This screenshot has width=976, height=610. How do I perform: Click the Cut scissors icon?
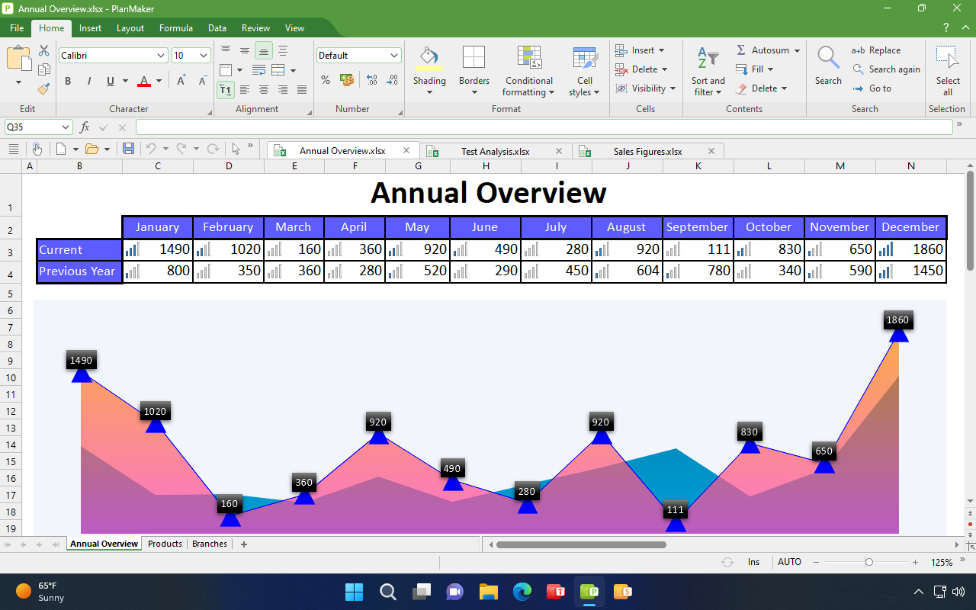(x=43, y=51)
